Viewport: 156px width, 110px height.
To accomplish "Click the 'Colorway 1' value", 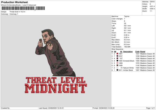I will coord(14,14).
